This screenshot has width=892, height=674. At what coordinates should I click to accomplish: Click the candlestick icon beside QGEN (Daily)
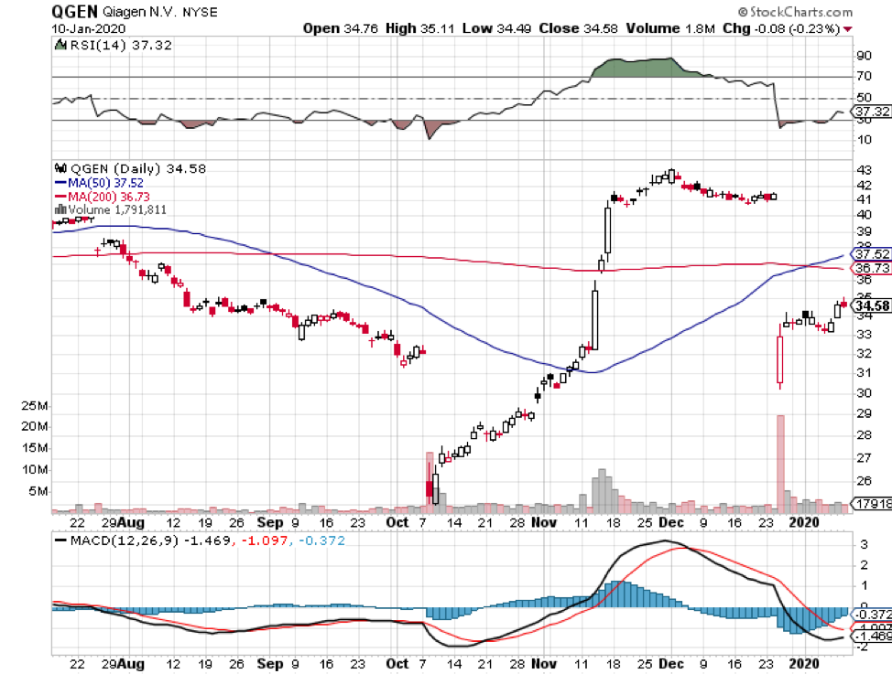[x=60, y=168]
